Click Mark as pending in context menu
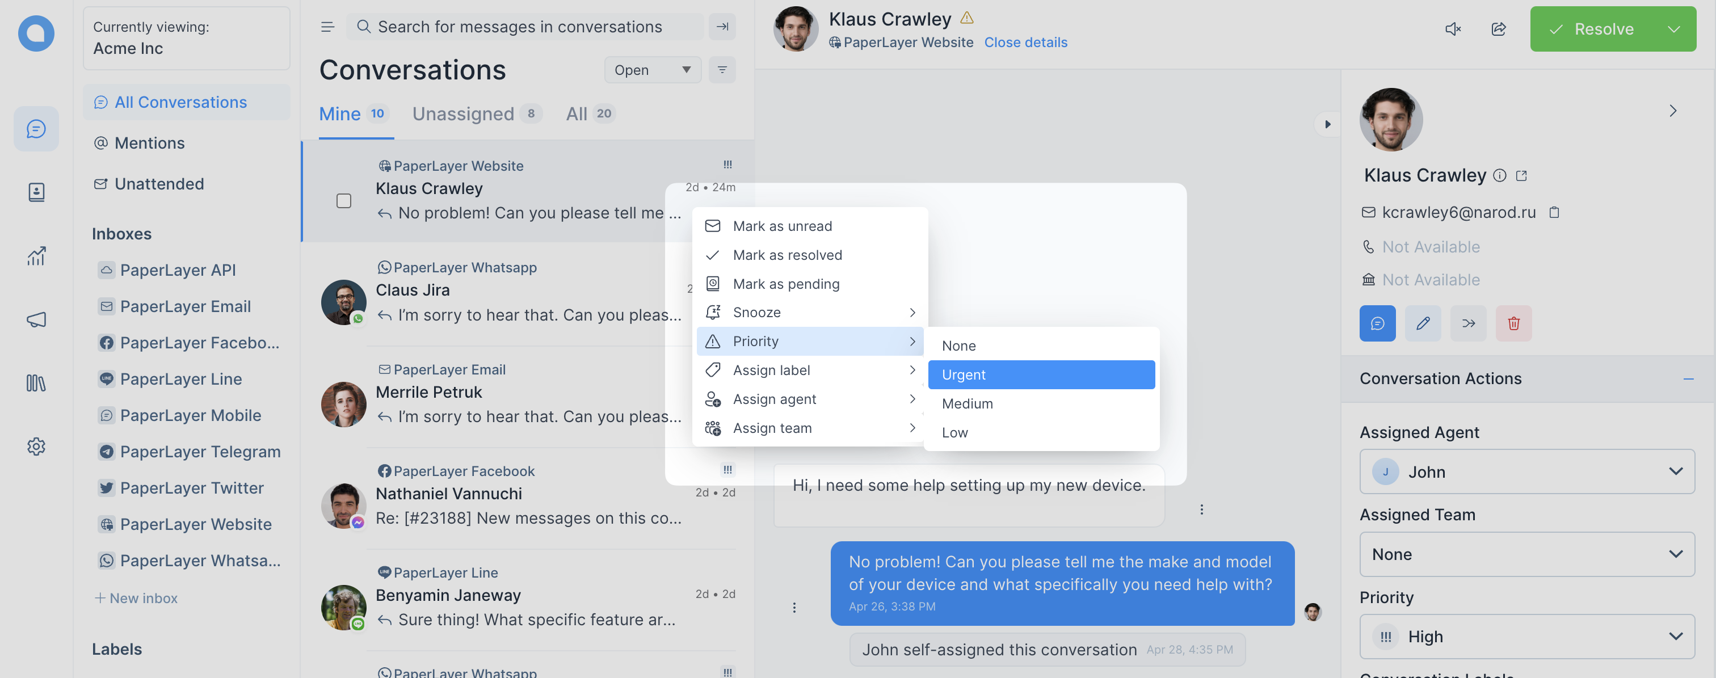This screenshot has width=1716, height=678. coord(786,283)
